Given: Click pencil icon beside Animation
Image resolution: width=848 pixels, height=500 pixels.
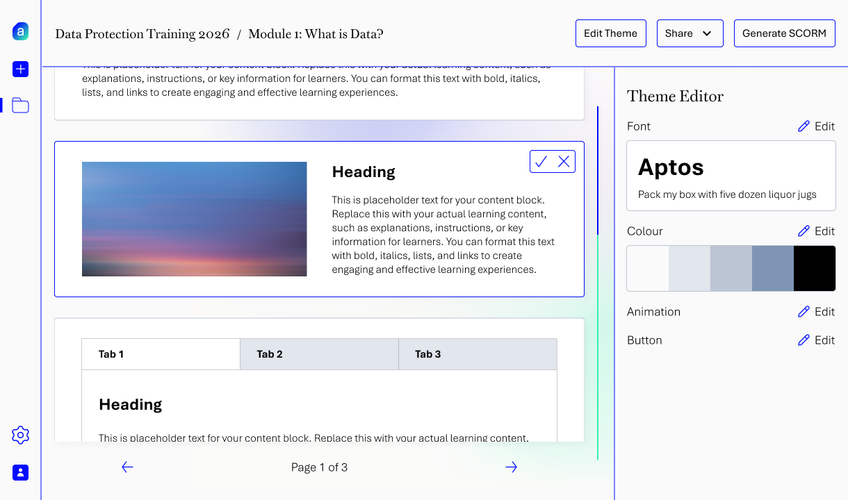Looking at the screenshot, I should (804, 312).
